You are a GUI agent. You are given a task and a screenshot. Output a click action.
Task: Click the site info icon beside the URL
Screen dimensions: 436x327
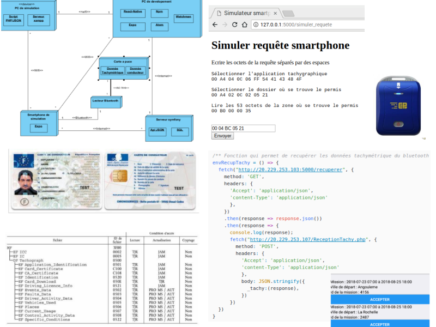(x=256, y=25)
